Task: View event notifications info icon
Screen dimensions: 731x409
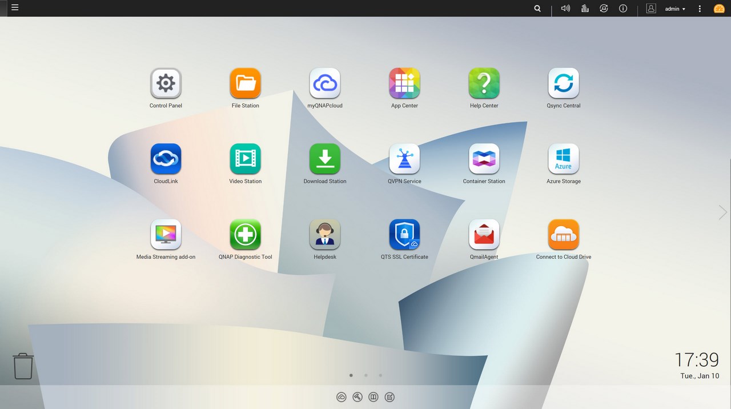Action: [623, 9]
